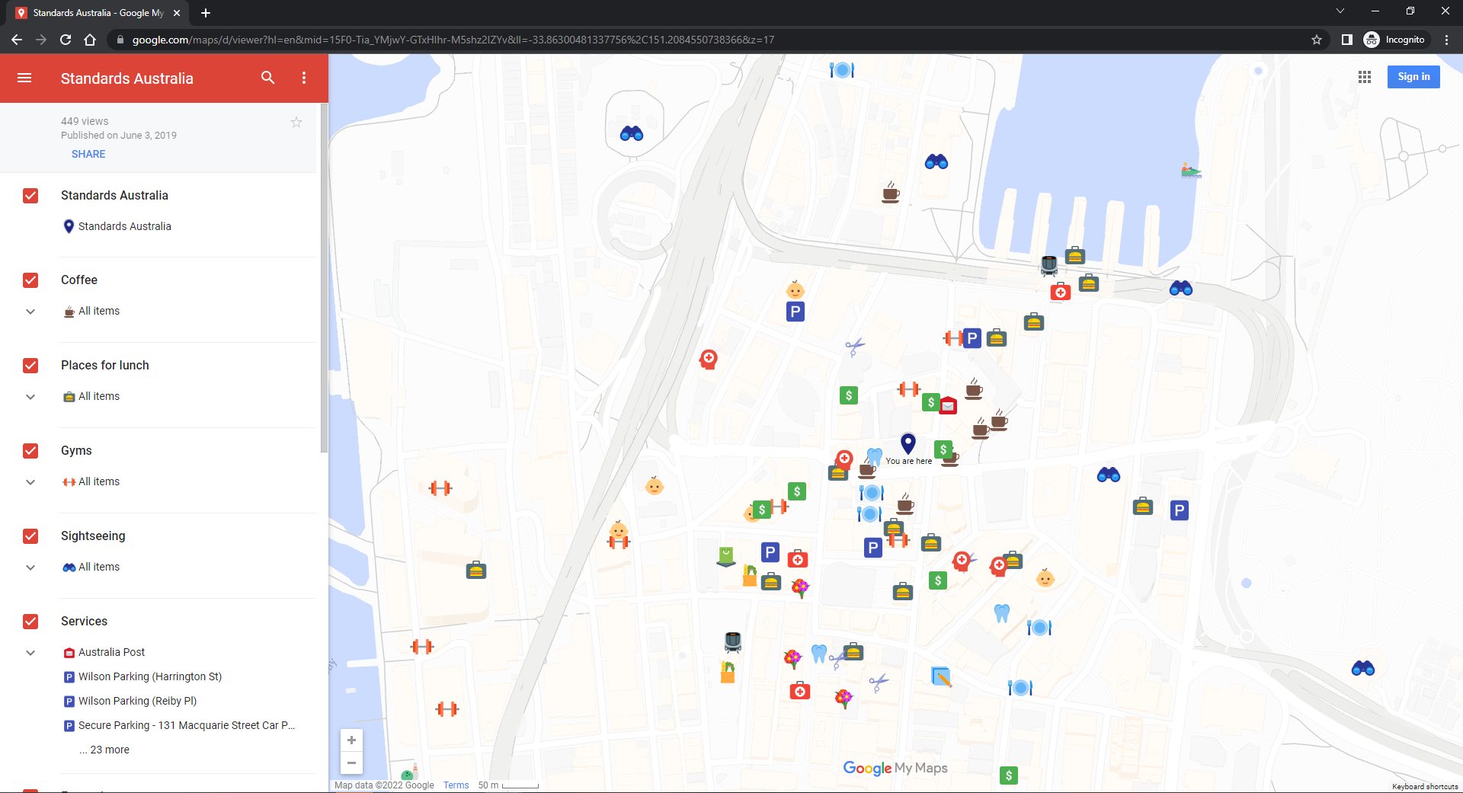Go to the browser home page
Screen dimensions: 1463x793
(90, 40)
